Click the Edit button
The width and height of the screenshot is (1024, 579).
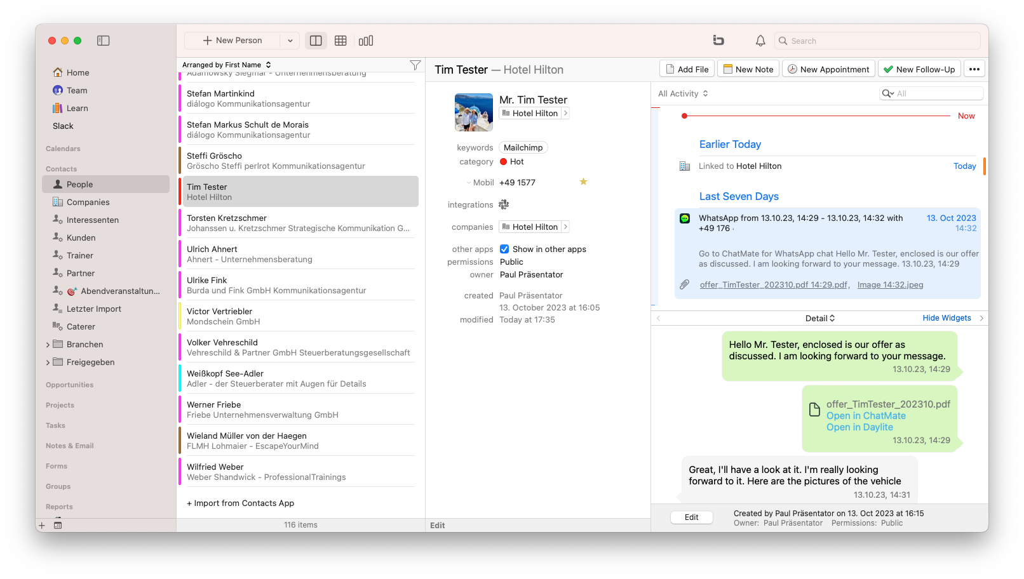pos(691,517)
